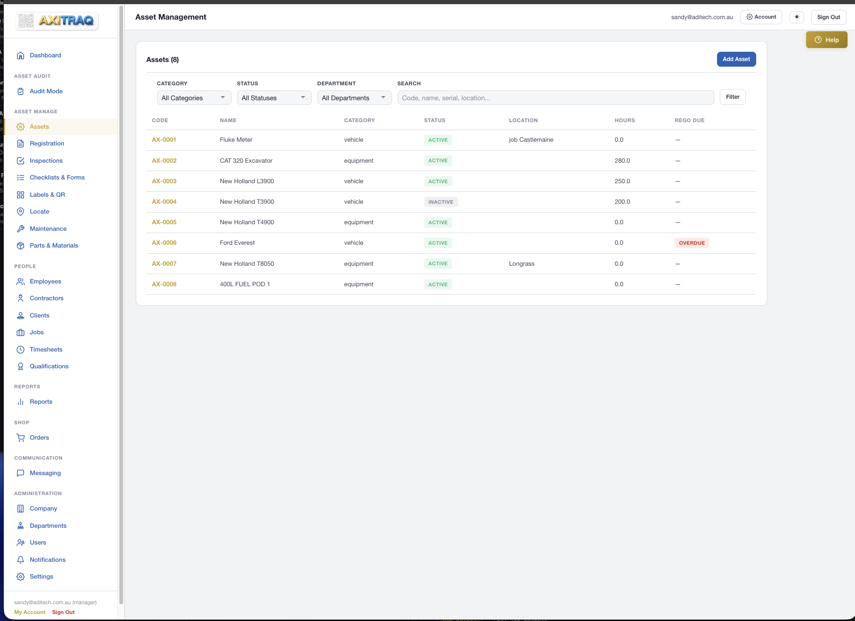
Task: Click the Locate map pin icon
Action: click(x=21, y=212)
